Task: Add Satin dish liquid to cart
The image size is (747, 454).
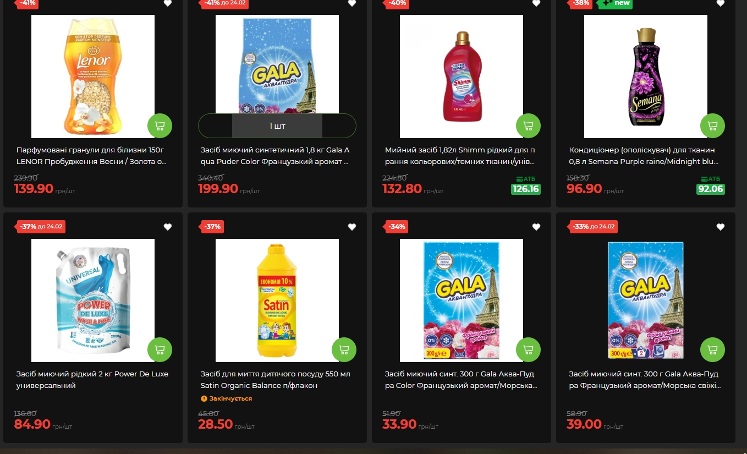Action: click(344, 349)
